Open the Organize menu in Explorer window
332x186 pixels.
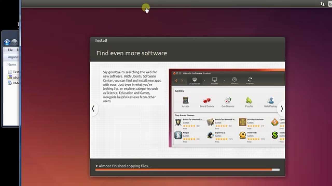(x=13, y=57)
